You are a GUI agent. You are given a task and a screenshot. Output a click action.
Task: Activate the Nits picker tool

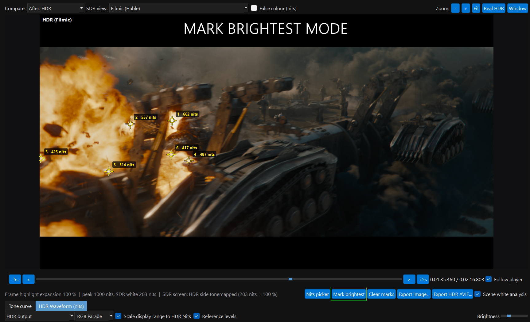point(318,294)
